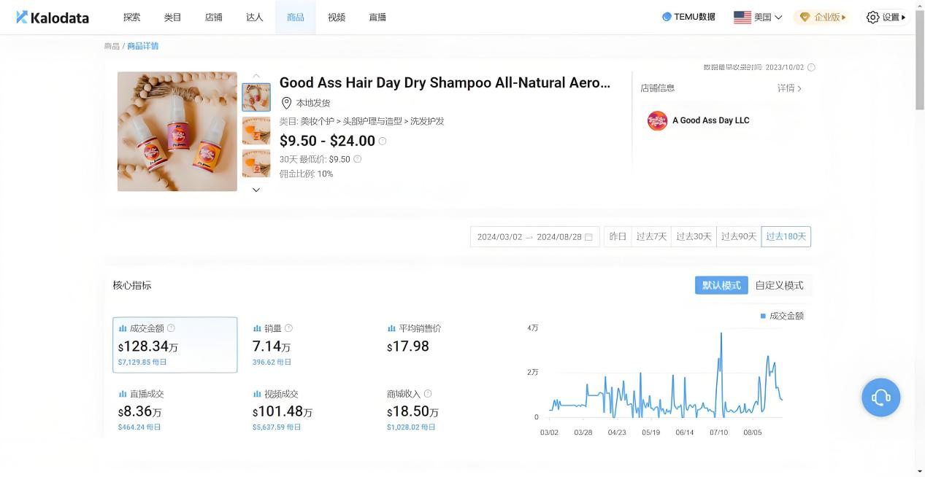Click the info icon next to price range
The image size is (925, 477).
[383, 141]
